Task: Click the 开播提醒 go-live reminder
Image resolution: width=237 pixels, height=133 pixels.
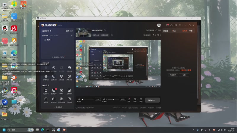Action: [150, 30]
